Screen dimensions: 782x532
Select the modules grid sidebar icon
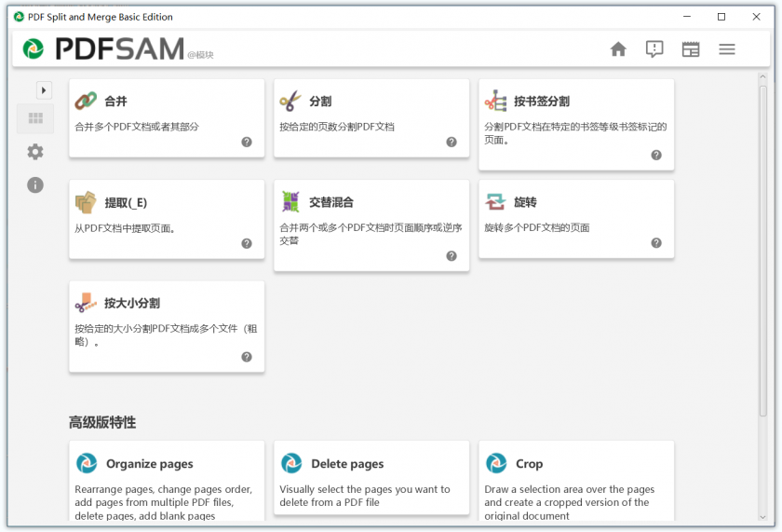[x=35, y=118]
